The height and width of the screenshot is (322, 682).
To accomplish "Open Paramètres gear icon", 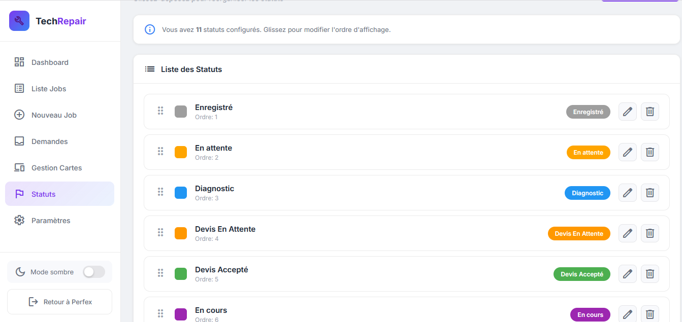I will click(x=19, y=220).
